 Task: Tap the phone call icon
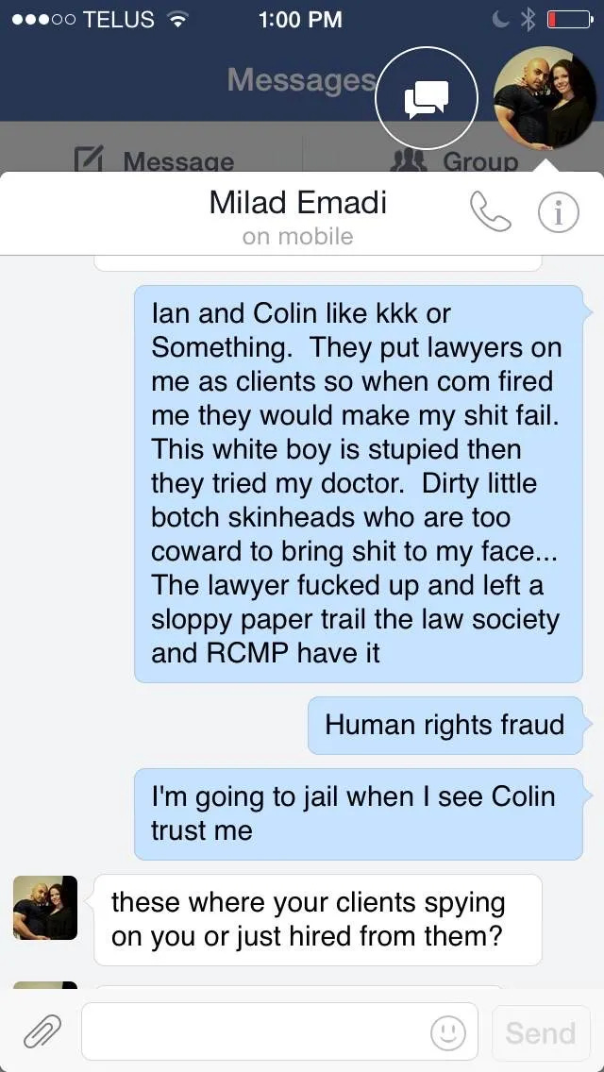(491, 211)
